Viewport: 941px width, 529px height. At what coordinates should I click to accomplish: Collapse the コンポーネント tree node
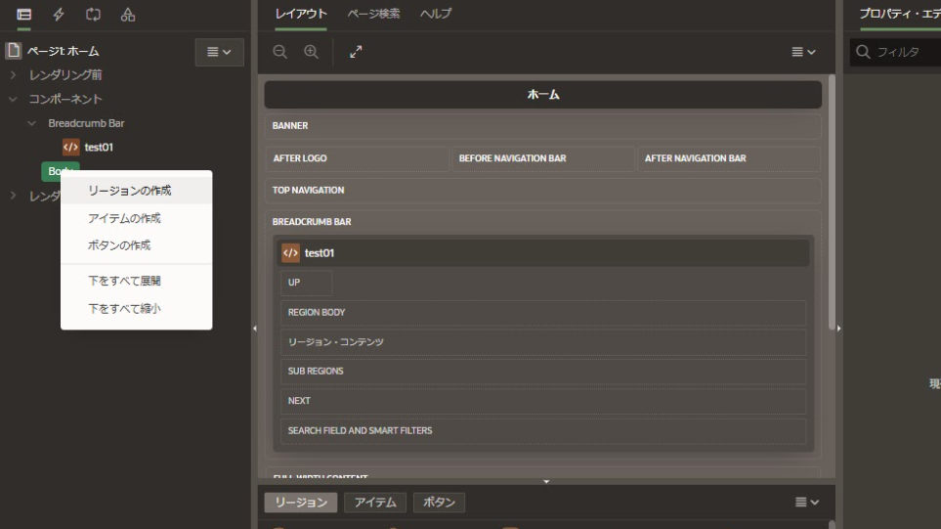tap(14, 100)
